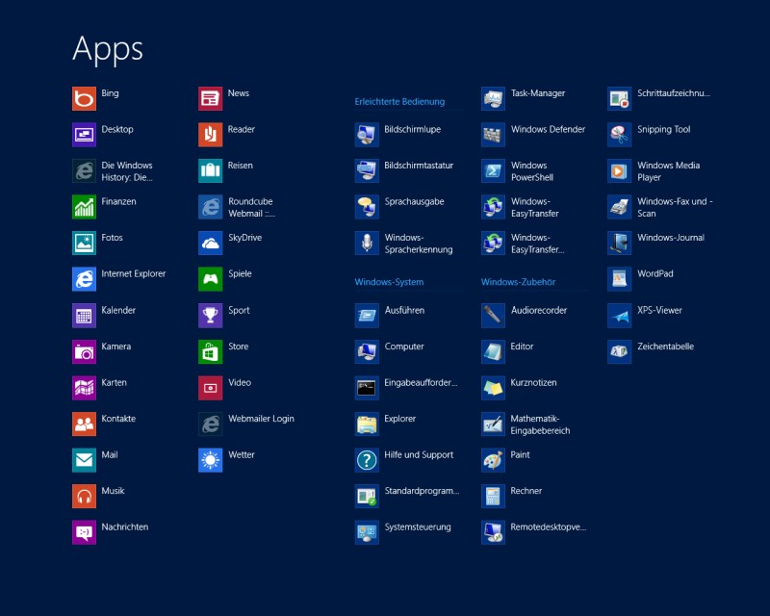This screenshot has height=616, width=770.
Task: Open the Reisen suitcase icon
Action: pos(210,171)
